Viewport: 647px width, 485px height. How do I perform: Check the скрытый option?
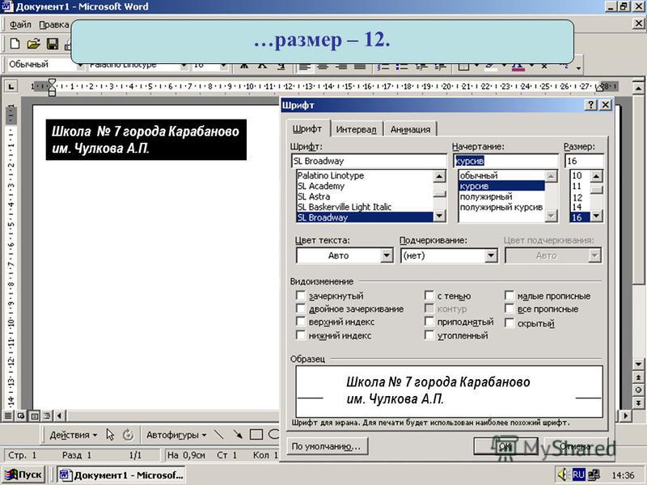click(x=510, y=323)
